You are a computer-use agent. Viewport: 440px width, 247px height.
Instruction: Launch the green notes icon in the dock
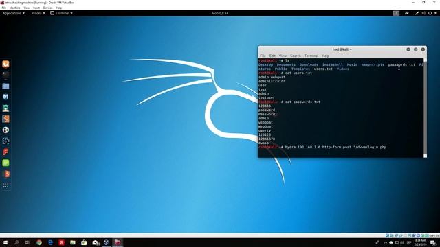[x=5, y=163]
